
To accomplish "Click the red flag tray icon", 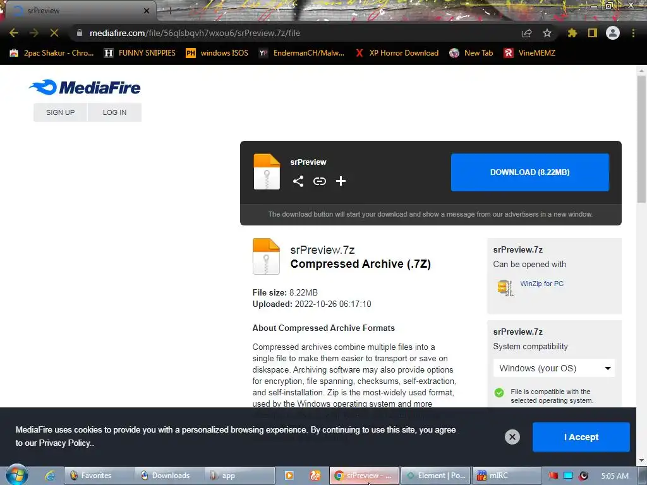I will coord(553,476).
